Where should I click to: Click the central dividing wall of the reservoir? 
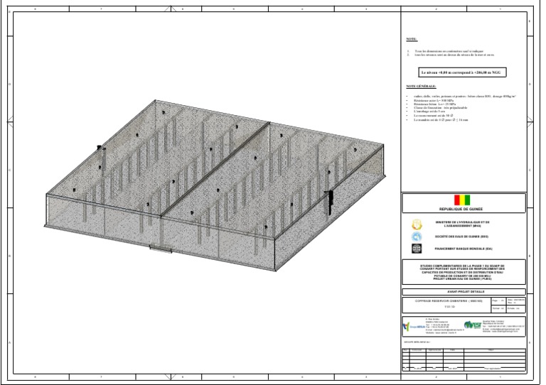coord(215,169)
